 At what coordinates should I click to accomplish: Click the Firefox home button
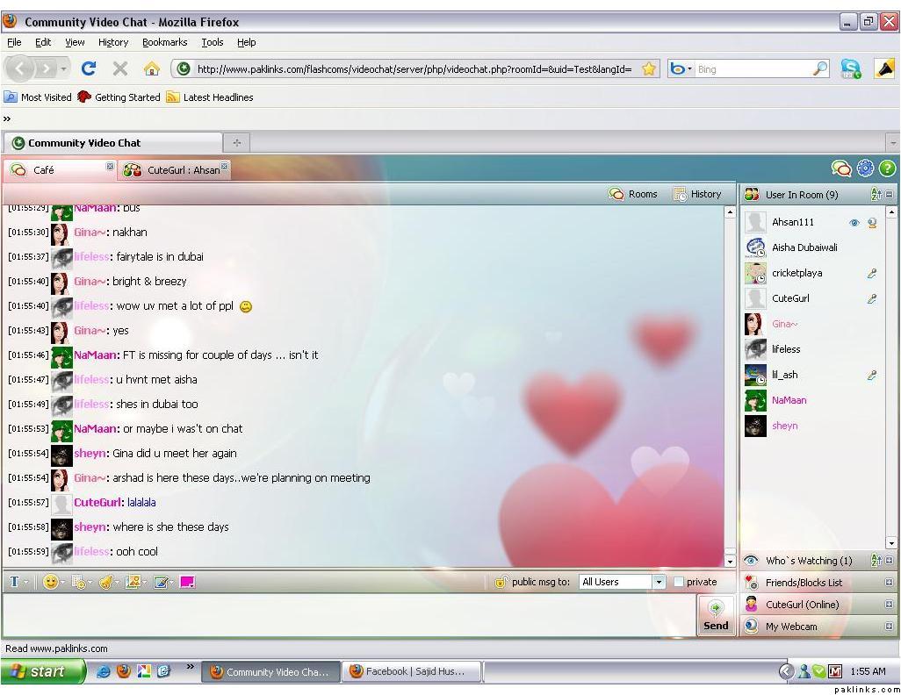click(152, 69)
